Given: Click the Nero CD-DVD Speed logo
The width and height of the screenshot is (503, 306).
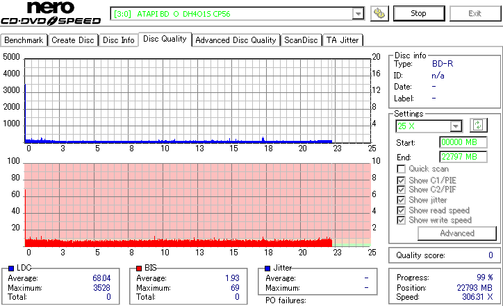Looking at the screenshot, I should point(51,13).
